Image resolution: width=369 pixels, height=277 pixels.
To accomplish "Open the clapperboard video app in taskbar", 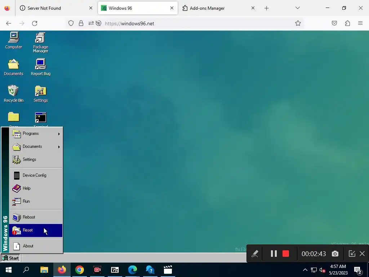I will coord(168,270).
